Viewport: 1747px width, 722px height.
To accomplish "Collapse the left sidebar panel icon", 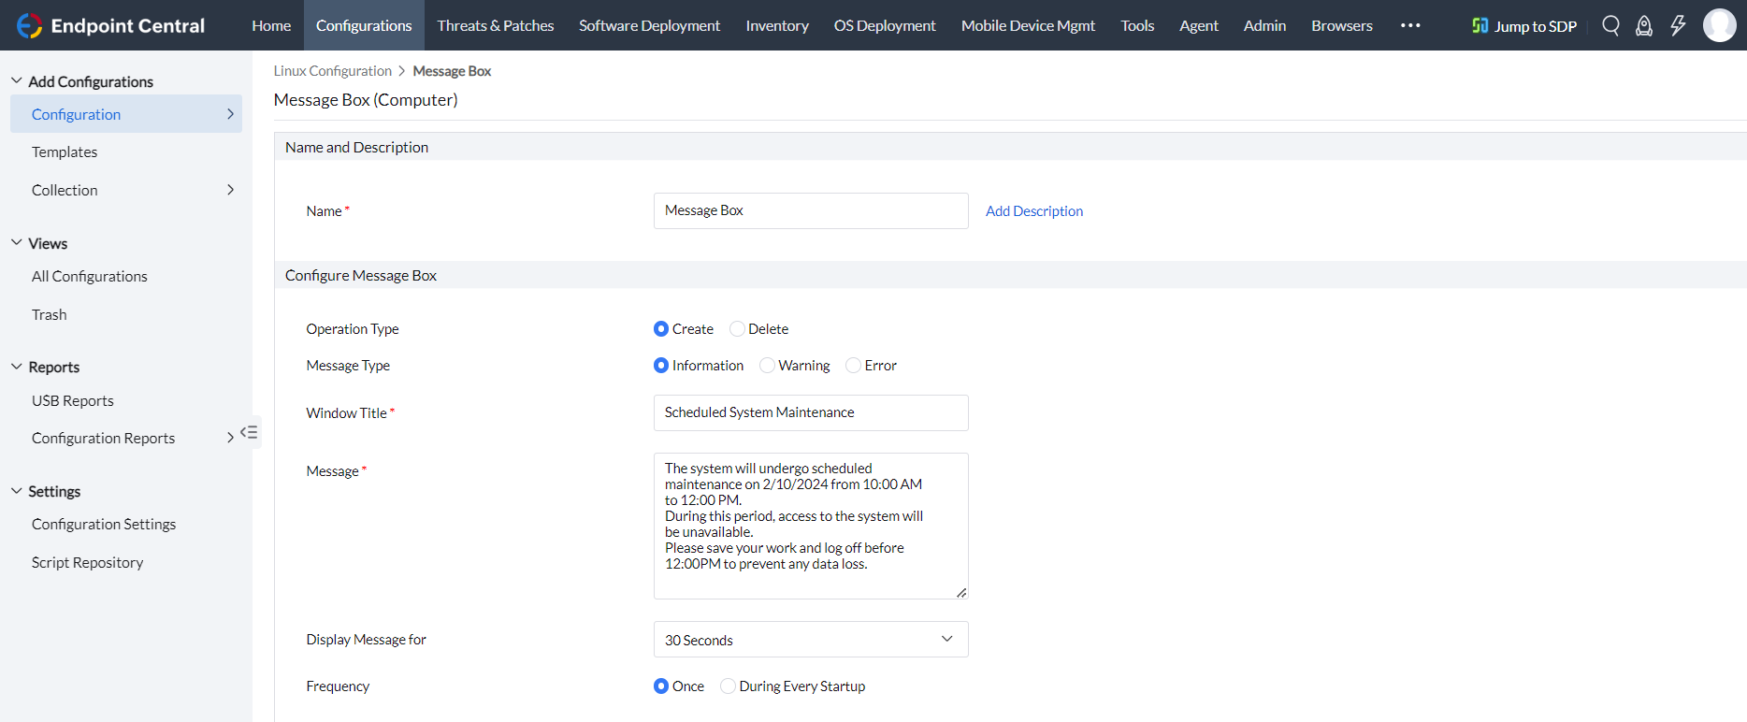I will coord(249,432).
